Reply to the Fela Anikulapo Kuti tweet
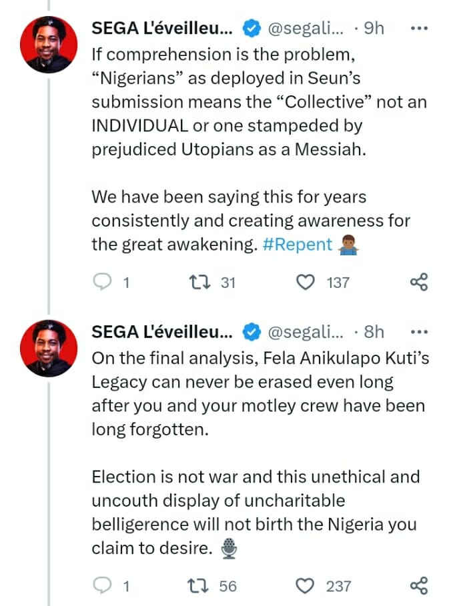The image size is (449, 606). 102,585
